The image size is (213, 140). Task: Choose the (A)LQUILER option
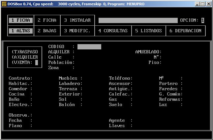pos(24,57)
